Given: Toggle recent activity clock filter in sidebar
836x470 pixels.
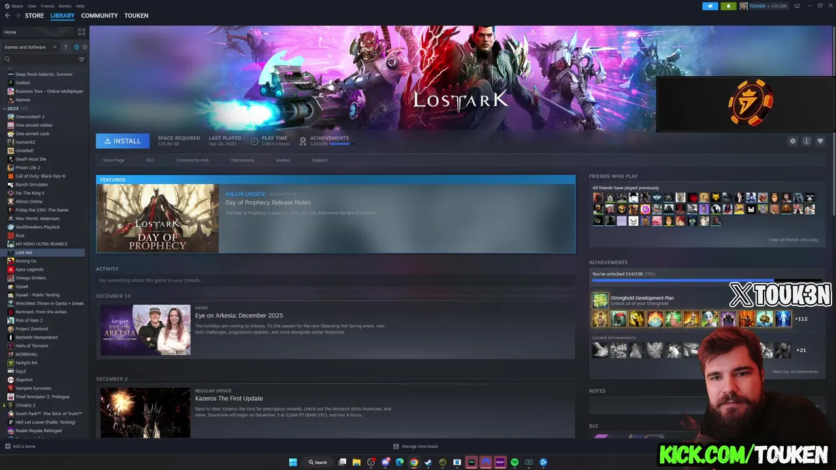Looking at the screenshot, I should [76, 47].
